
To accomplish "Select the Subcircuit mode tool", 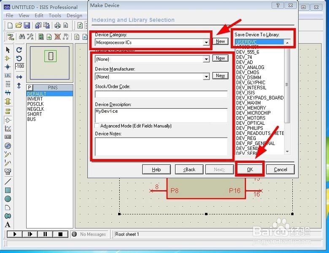I will pos(8,101).
